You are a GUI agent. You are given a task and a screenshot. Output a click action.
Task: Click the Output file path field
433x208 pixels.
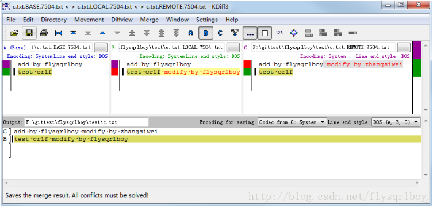[x=86, y=122]
